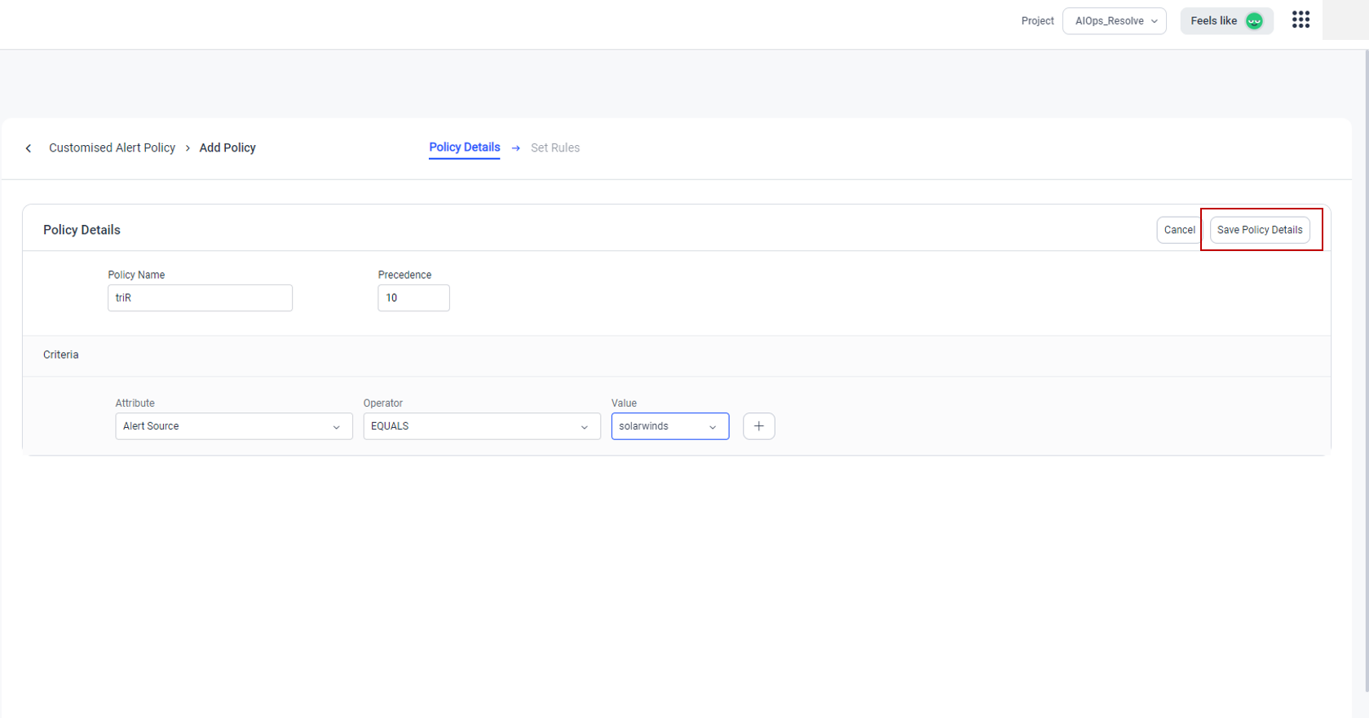
Task: Click the Operator field's chevron arrow
Action: pyautogui.click(x=584, y=427)
